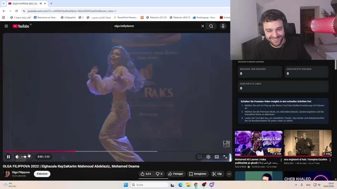Clear the search query with the X
Screen dimensions: 337x189
point(203,26)
